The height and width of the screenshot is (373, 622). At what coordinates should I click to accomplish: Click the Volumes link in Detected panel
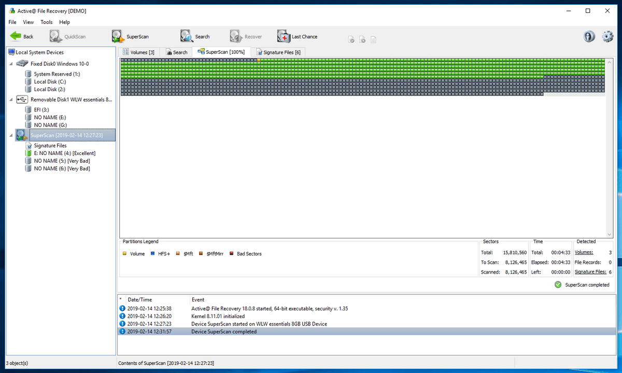click(585, 252)
